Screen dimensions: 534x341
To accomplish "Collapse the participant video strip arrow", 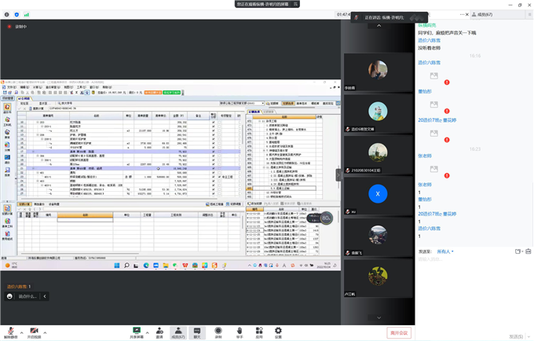I will [339, 175].
